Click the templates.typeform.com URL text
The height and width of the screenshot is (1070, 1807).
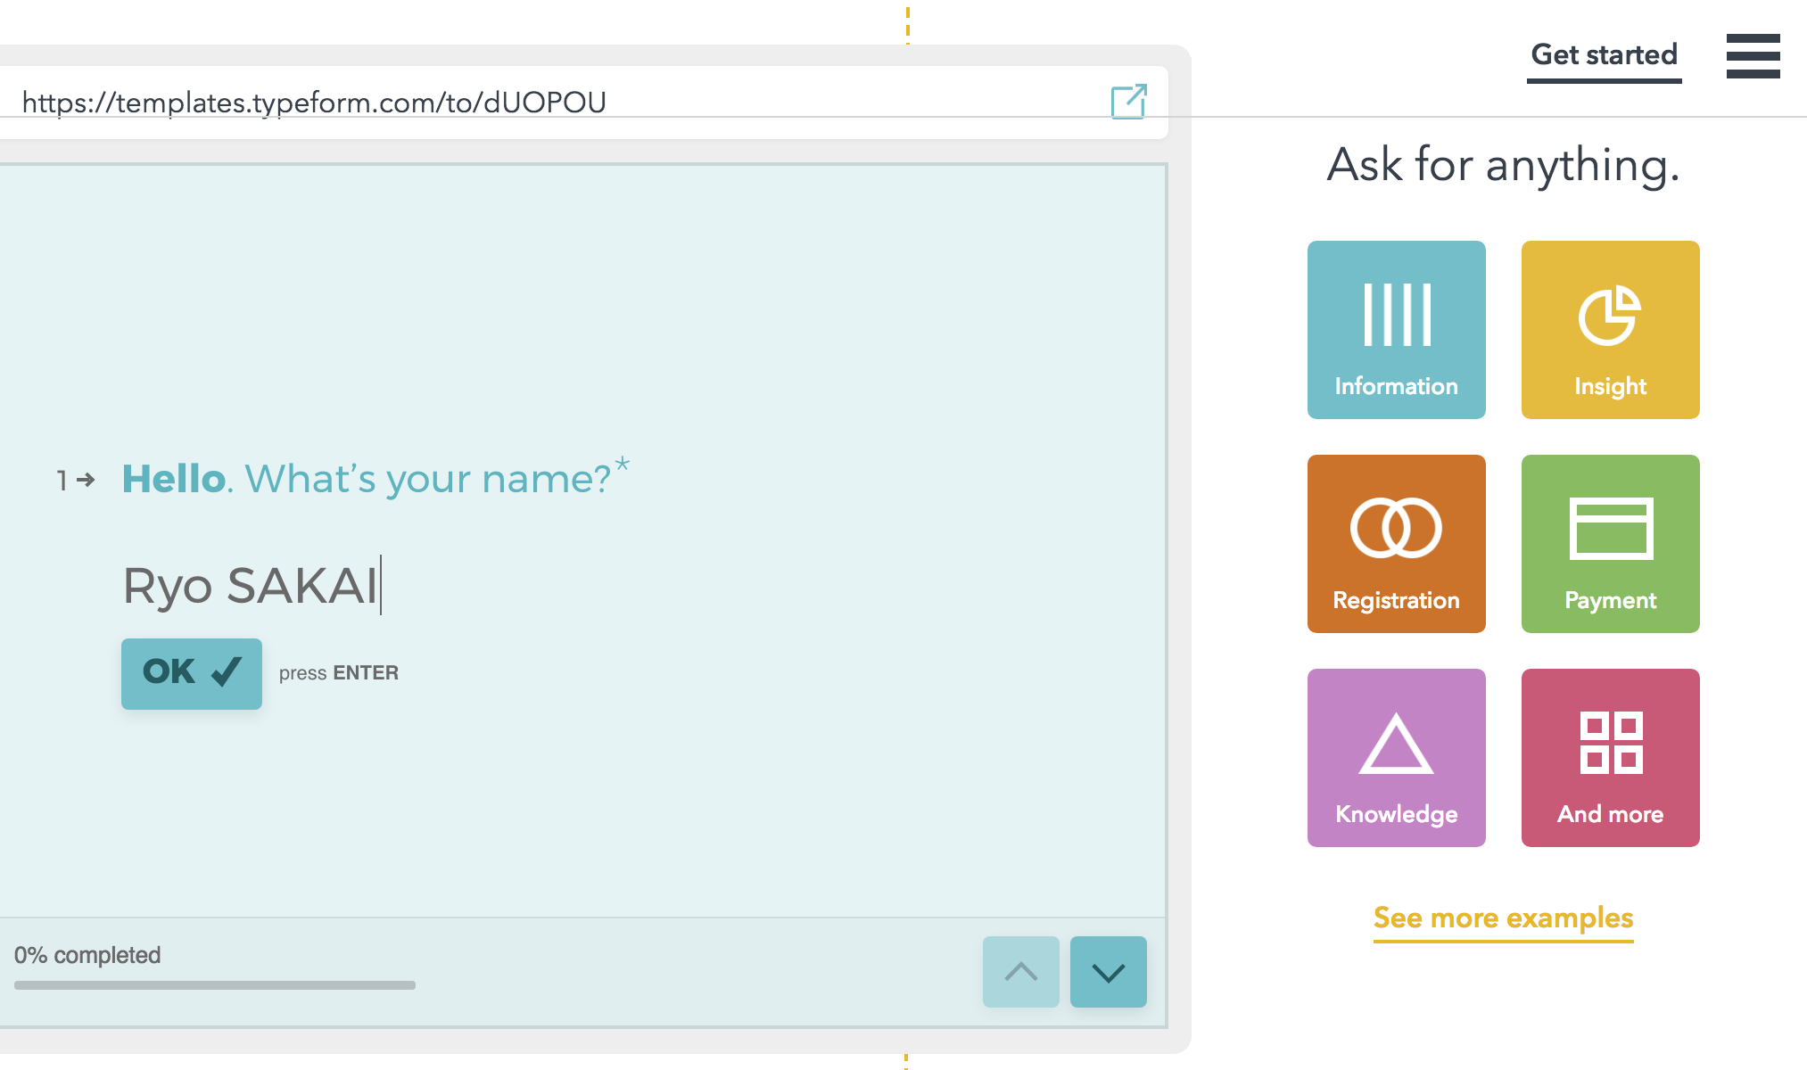[x=314, y=103]
